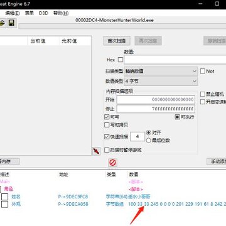Toggle the Not checkbox
This screenshot has height=226, width=226.
click(x=203, y=71)
